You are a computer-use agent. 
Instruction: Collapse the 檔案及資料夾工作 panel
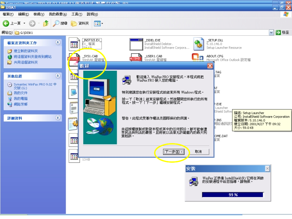tap(58, 42)
